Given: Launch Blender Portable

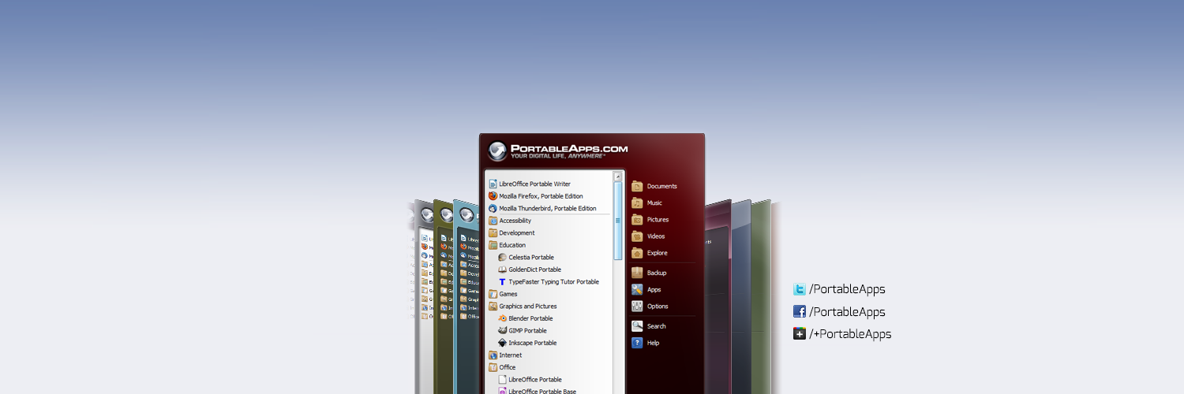Looking at the screenshot, I should 525,318.
